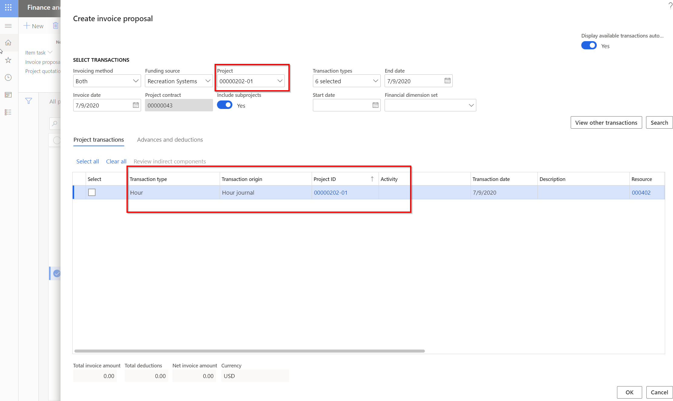Click the View other transactions button
Screen dimensions: 673x401
tap(606, 123)
